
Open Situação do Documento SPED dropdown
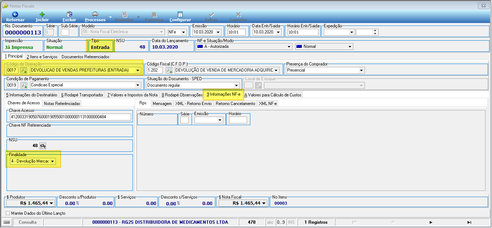pyautogui.click(x=237, y=85)
